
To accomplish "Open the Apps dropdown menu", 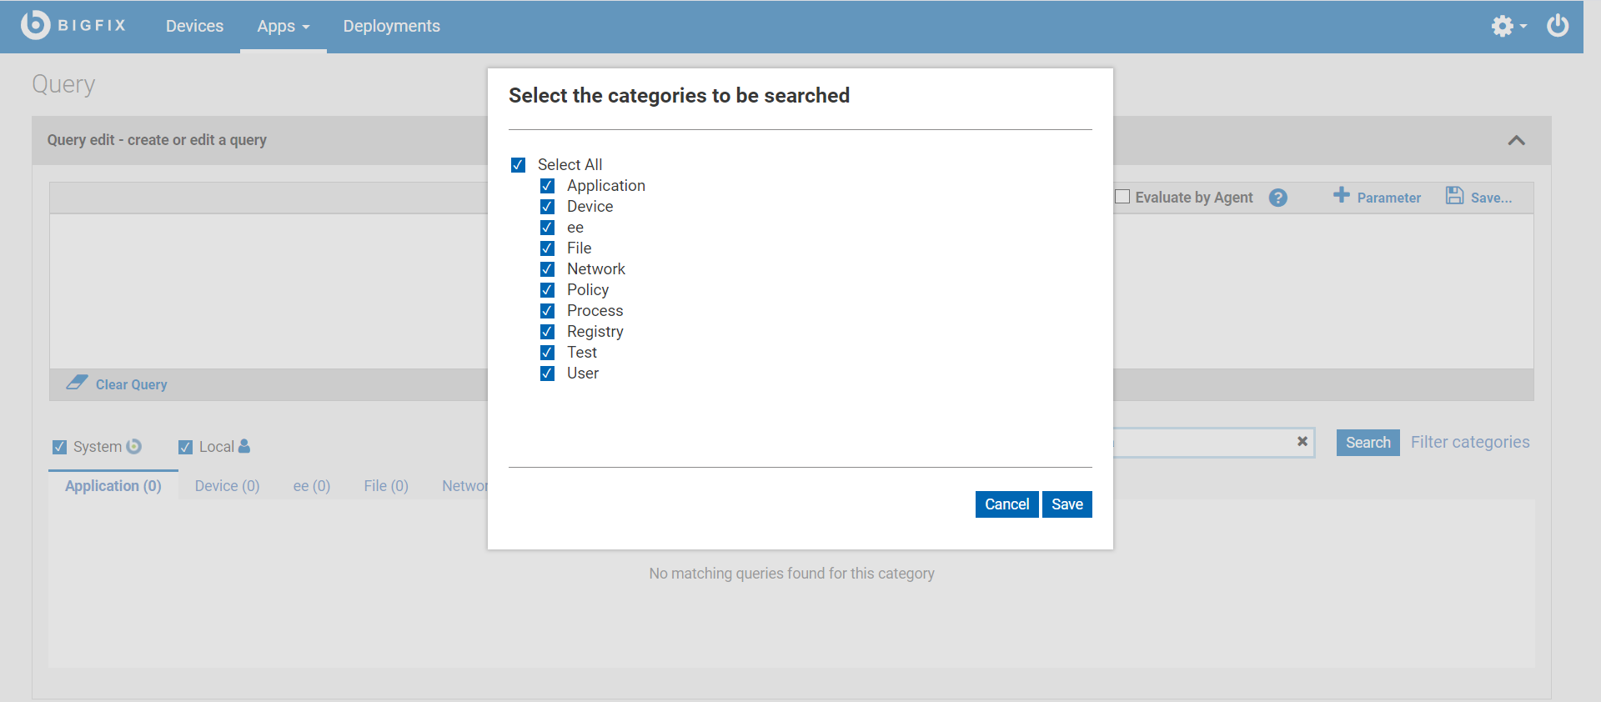I will pyautogui.click(x=283, y=27).
